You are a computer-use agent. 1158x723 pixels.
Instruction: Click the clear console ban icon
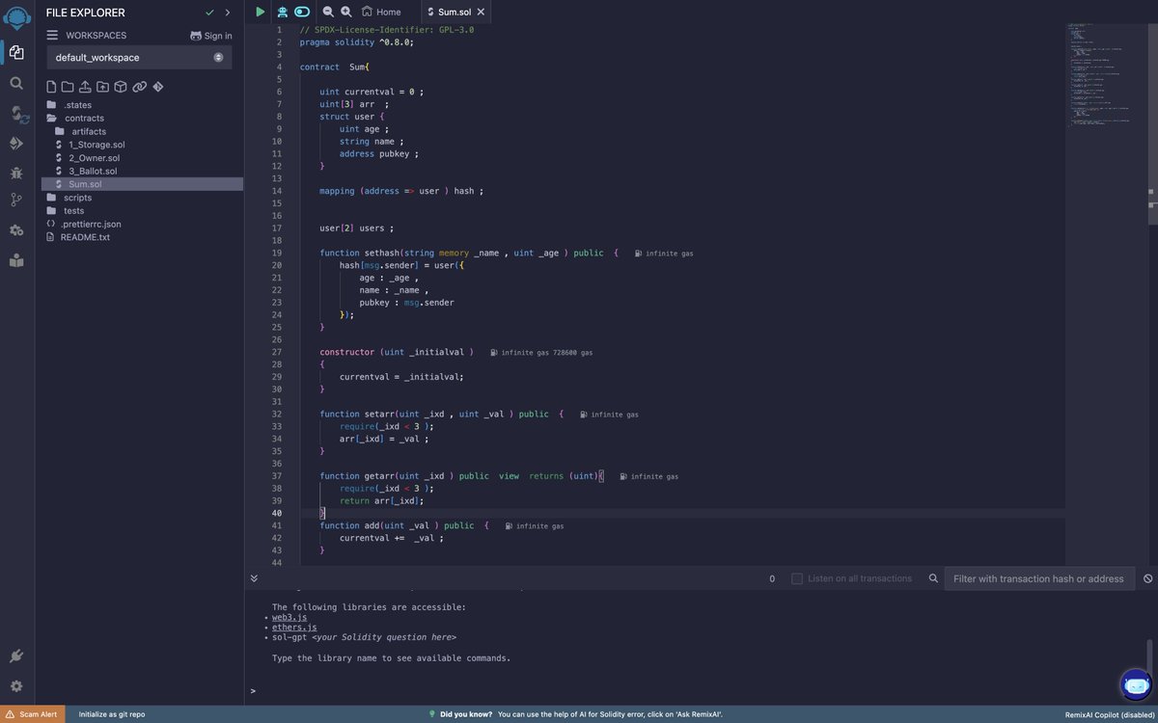[x=1148, y=578]
